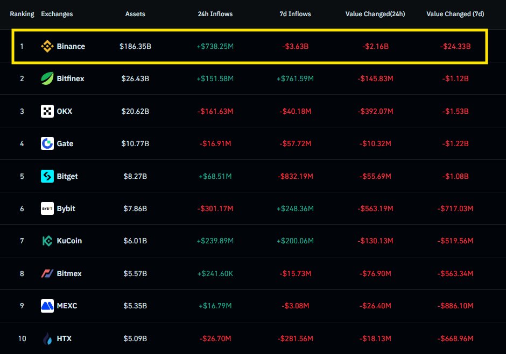Click the 7d Inflows column header
This screenshot has width=506, height=354.
pyautogui.click(x=295, y=14)
